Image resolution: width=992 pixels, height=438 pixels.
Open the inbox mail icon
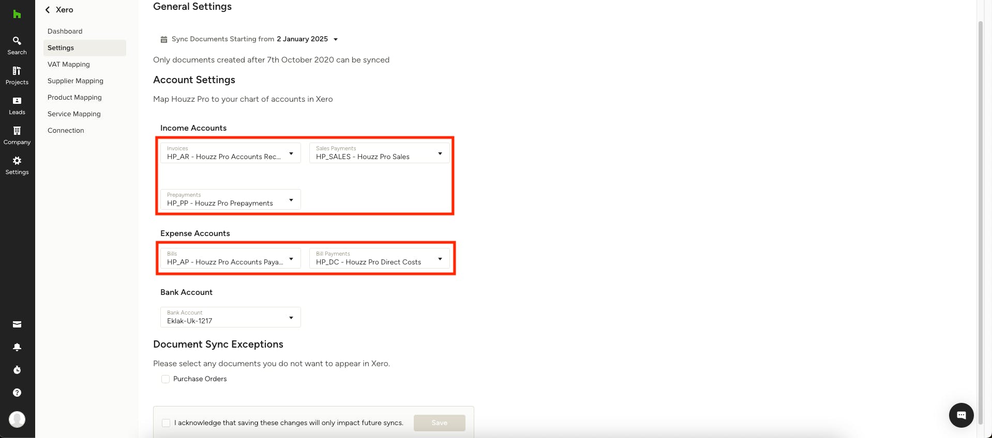17,324
